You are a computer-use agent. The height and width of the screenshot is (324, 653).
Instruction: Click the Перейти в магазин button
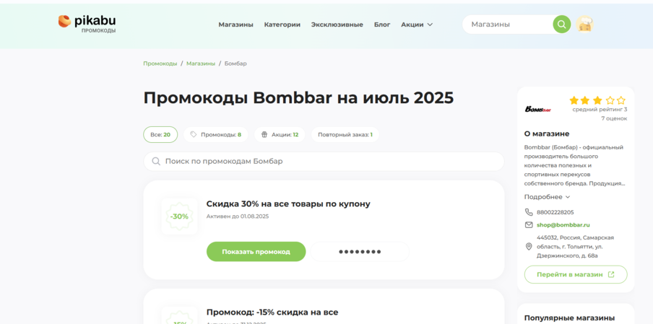tap(576, 274)
